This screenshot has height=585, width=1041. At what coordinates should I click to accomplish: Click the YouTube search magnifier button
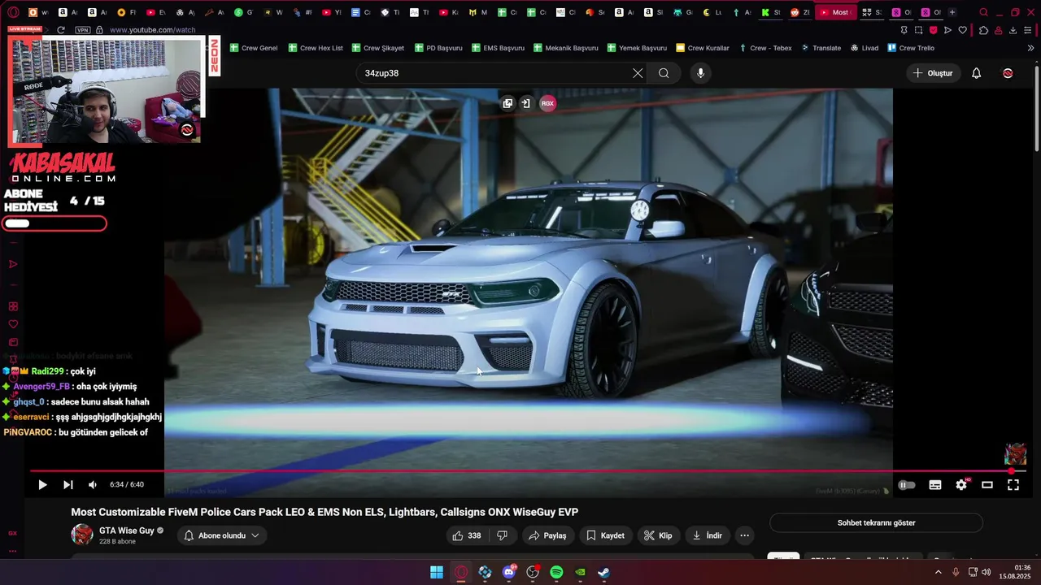pyautogui.click(x=664, y=73)
